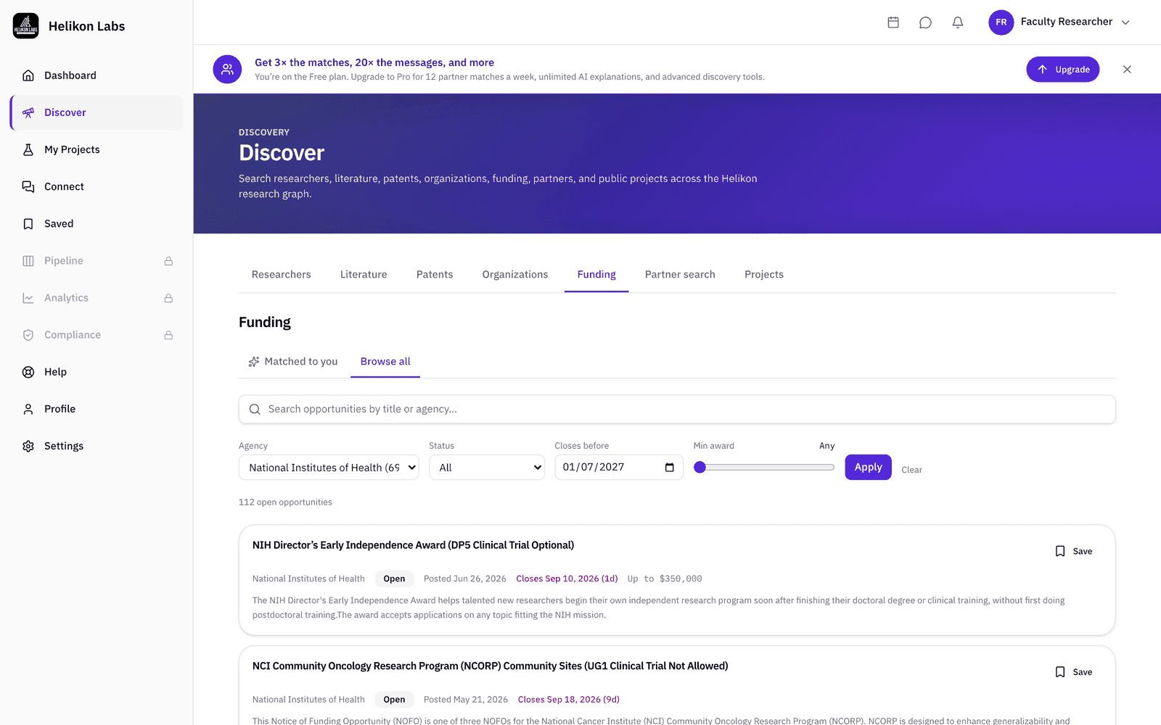The image size is (1161, 725).
Task: Open Help in the sidebar
Action: (97, 372)
